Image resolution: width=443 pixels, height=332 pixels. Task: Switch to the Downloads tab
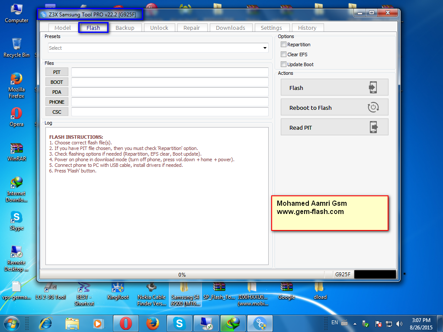click(230, 28)
